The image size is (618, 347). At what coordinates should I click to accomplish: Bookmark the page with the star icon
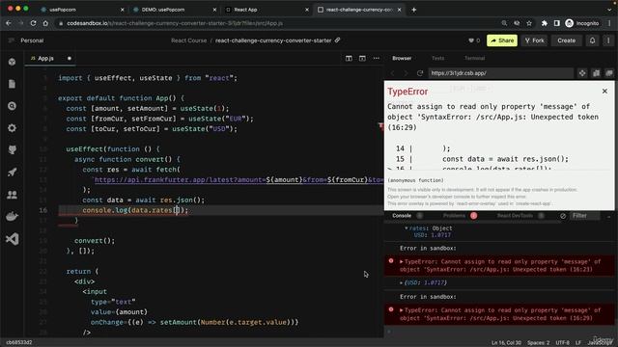(529, 23)
